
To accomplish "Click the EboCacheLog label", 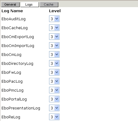I will (15, 28).
